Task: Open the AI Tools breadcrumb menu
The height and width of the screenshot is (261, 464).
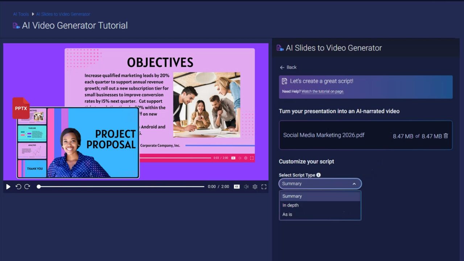Action: pos(21,14)
